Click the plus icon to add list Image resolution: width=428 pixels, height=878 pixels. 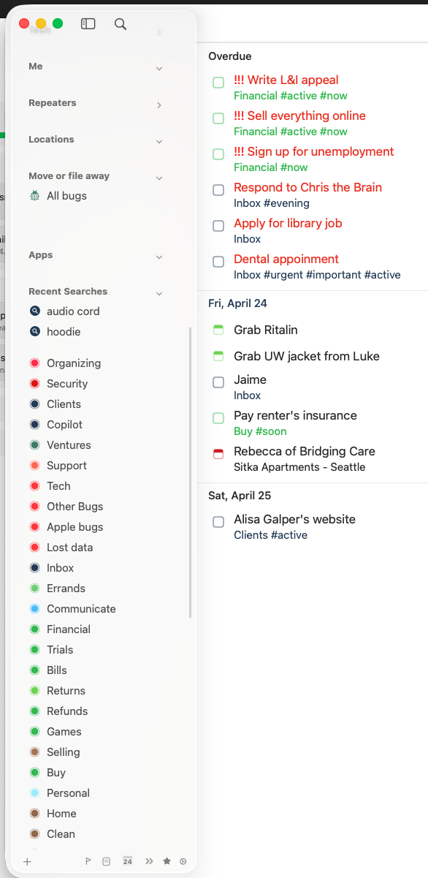point(27,862)
